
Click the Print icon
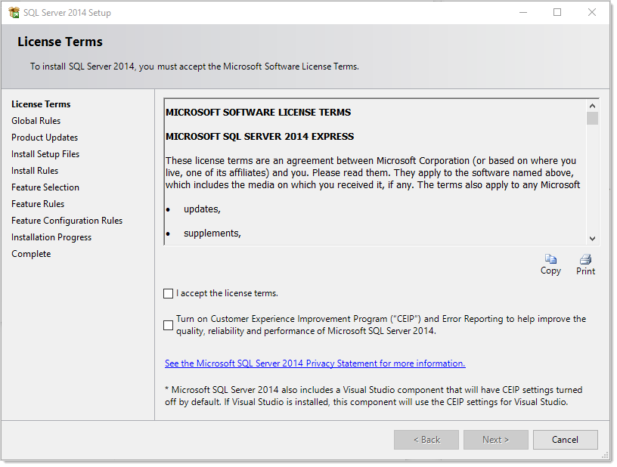tap(585, 259)
